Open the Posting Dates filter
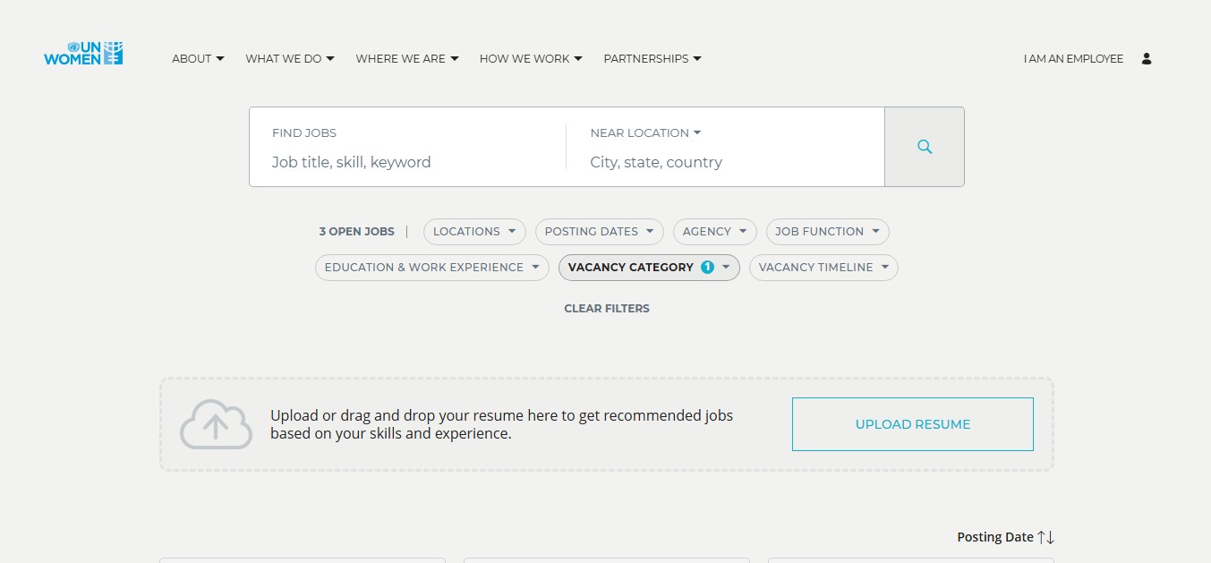This screenshot has width=1211, height=563. (x=600, y=232)
